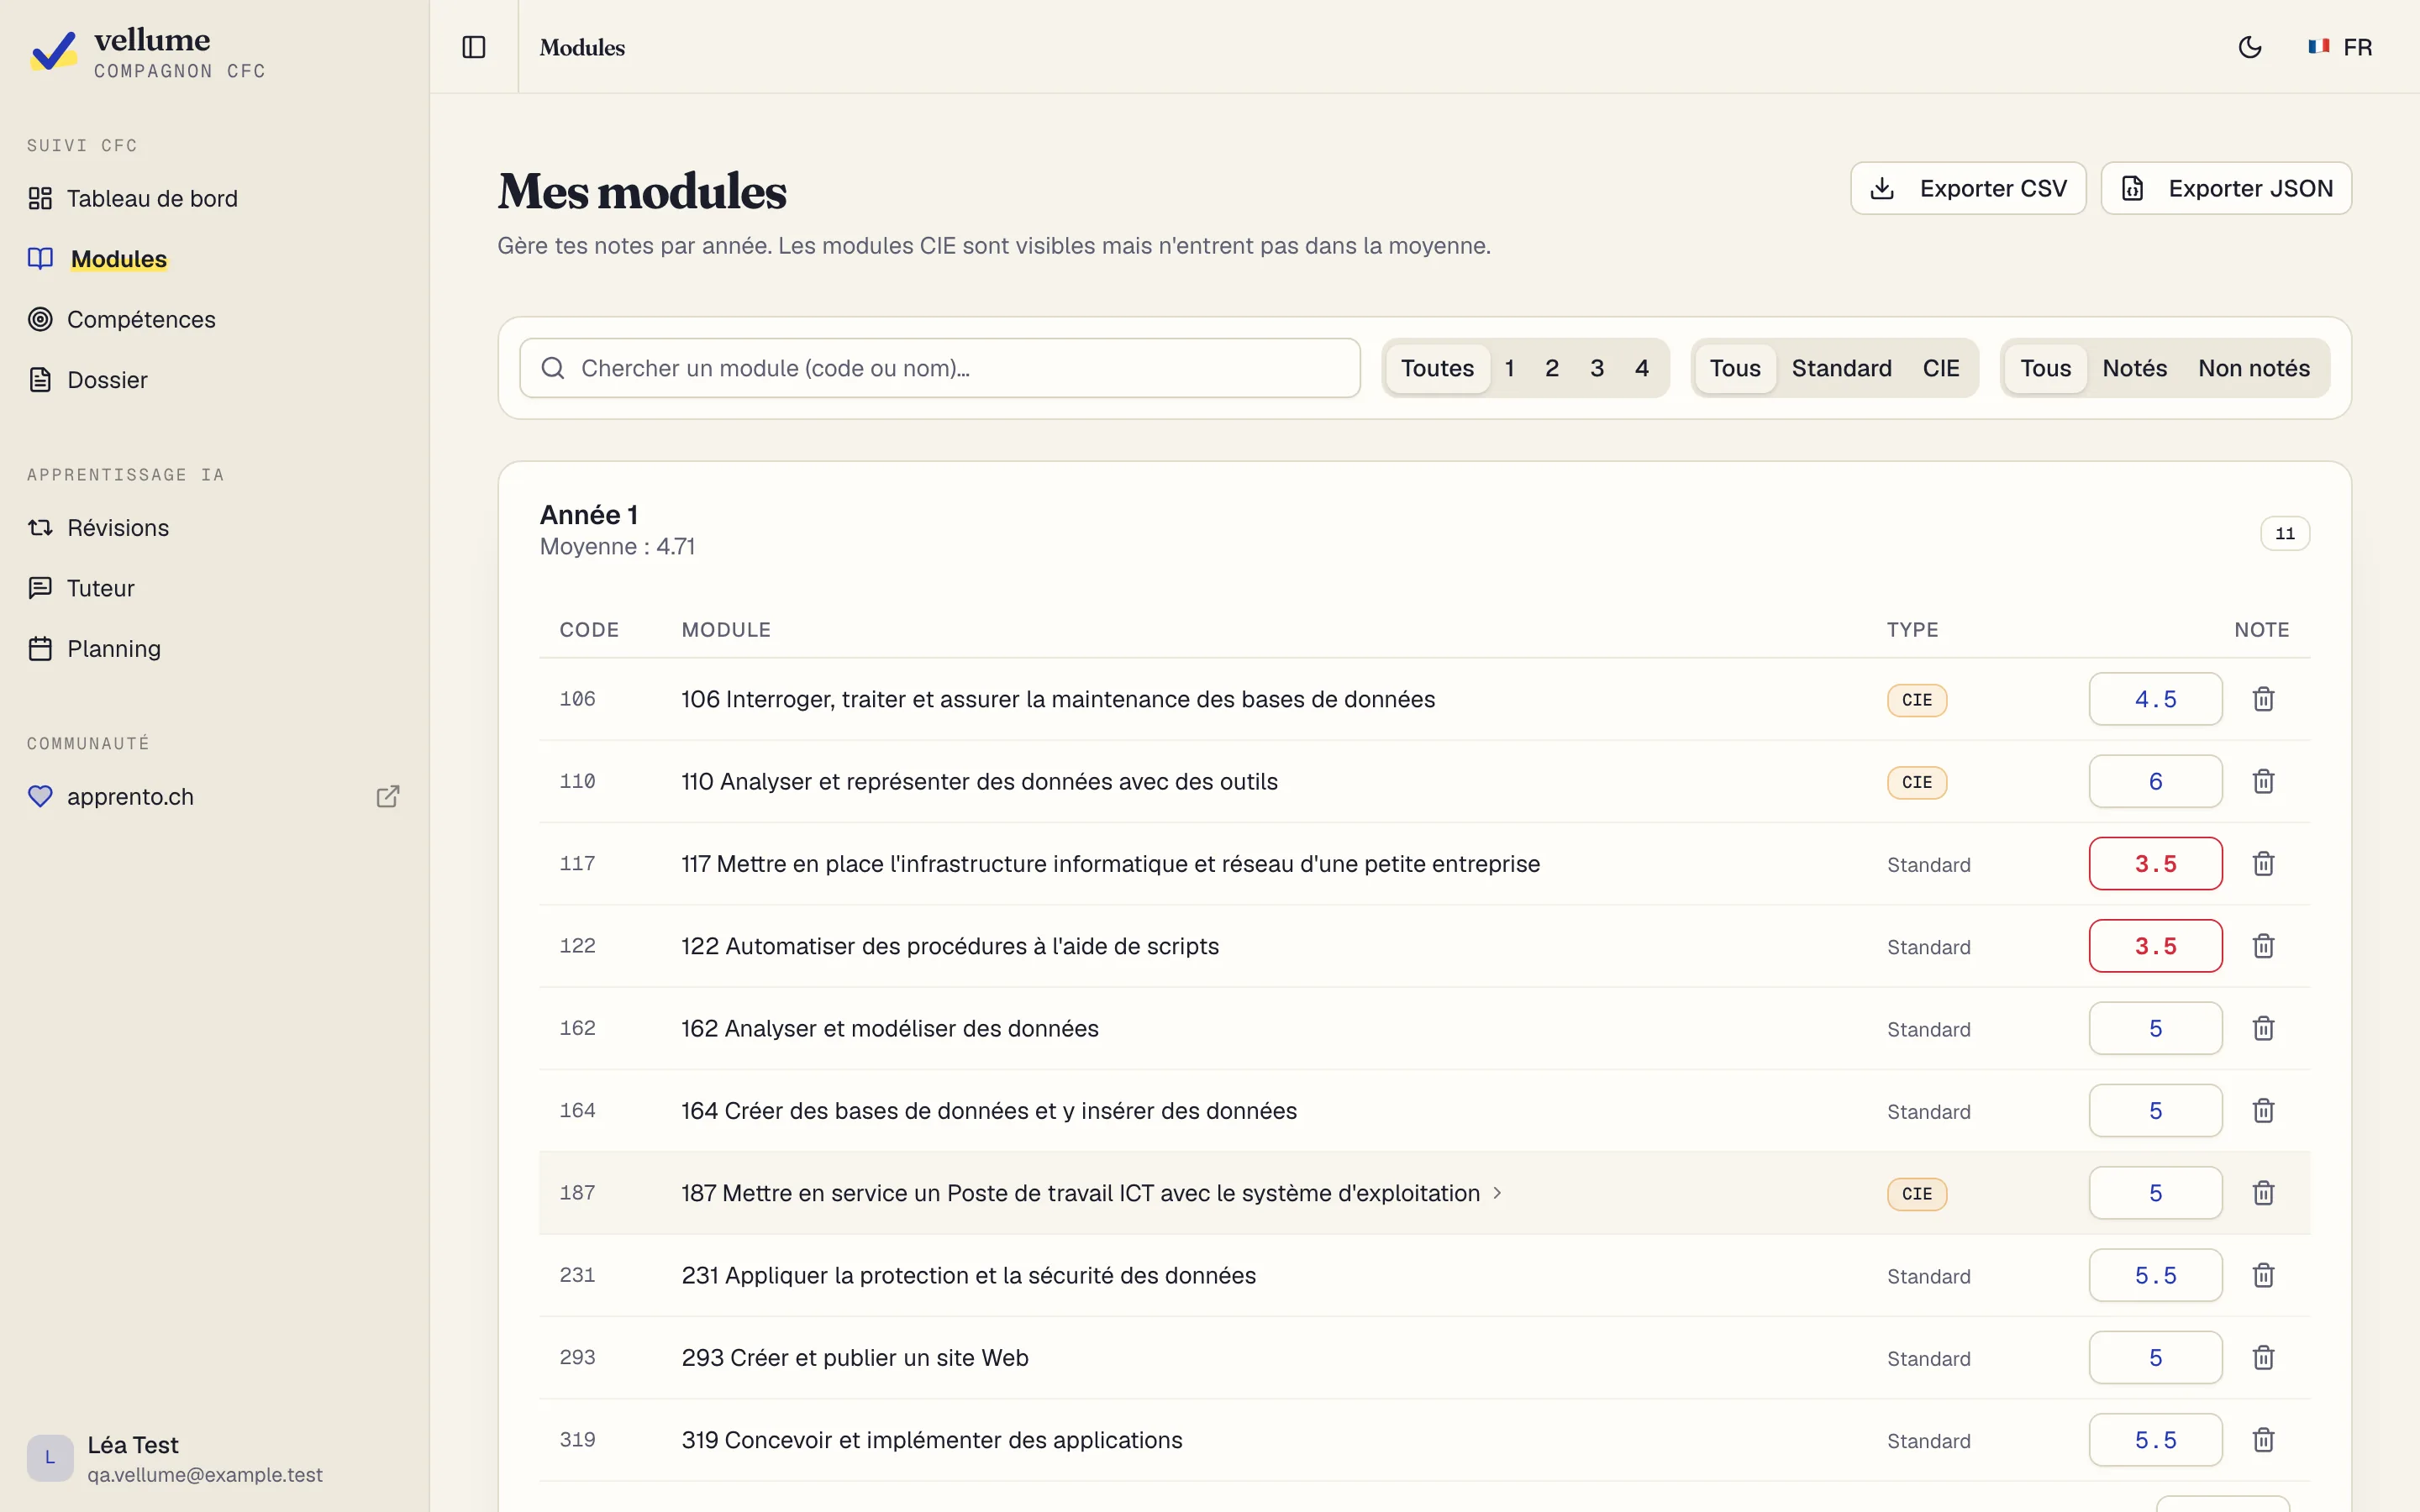The image size is (2420, 1512).
Task: Delete module 106 with trash icon
Action: 2264,699
